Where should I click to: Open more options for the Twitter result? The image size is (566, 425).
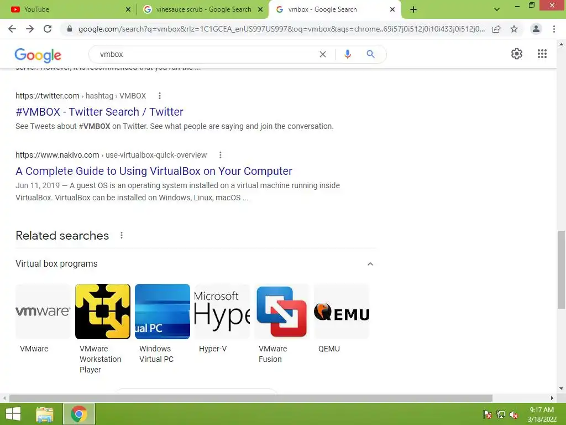tap(160, 96)
